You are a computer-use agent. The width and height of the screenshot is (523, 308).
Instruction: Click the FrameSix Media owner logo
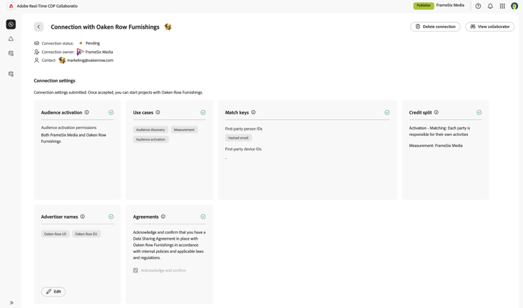[x=80, y=52]
